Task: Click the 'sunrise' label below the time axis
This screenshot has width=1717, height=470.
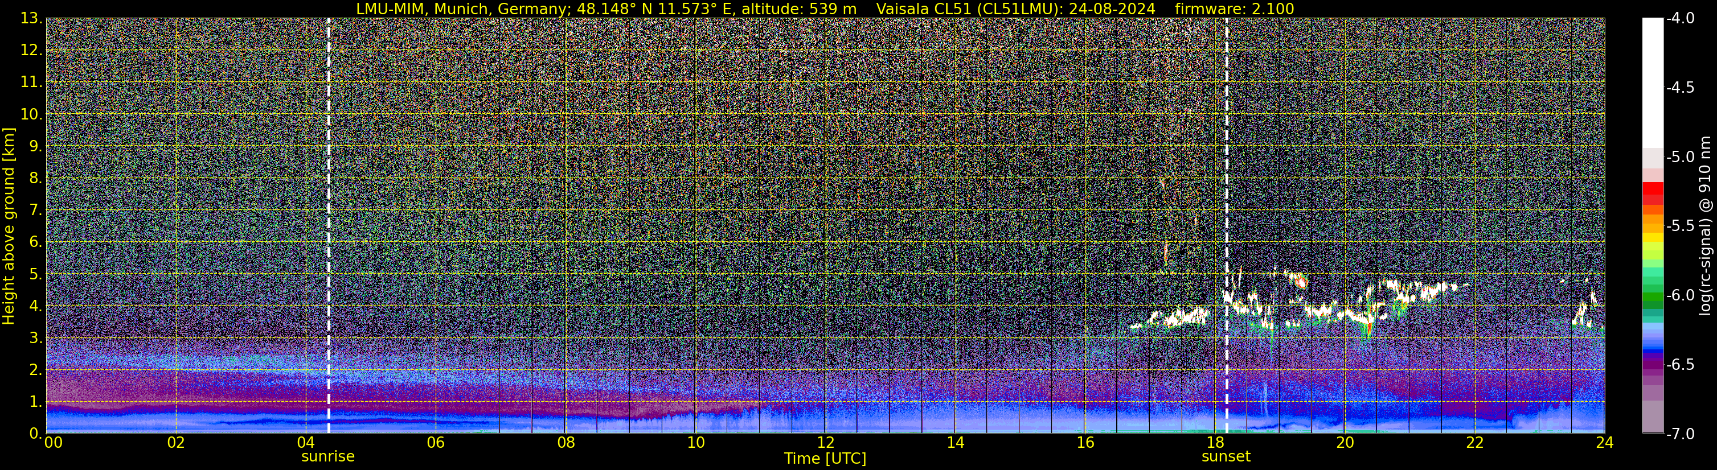Action: [328, 457]
